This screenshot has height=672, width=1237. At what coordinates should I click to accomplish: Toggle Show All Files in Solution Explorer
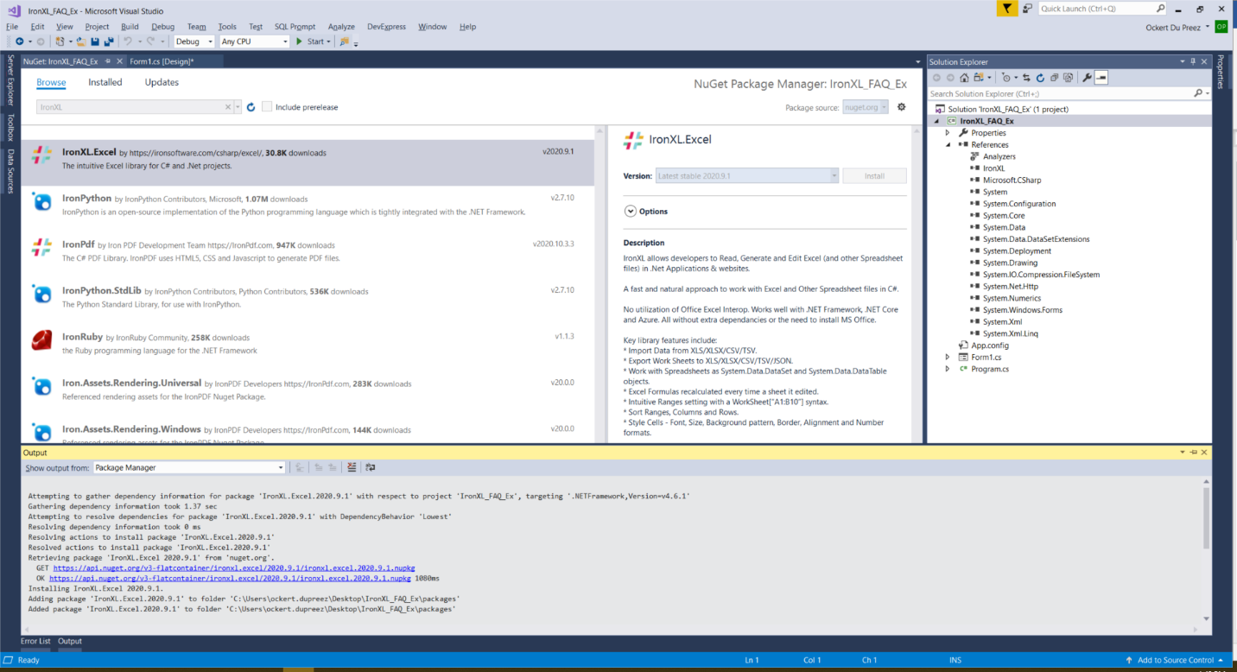[1068, 78]
